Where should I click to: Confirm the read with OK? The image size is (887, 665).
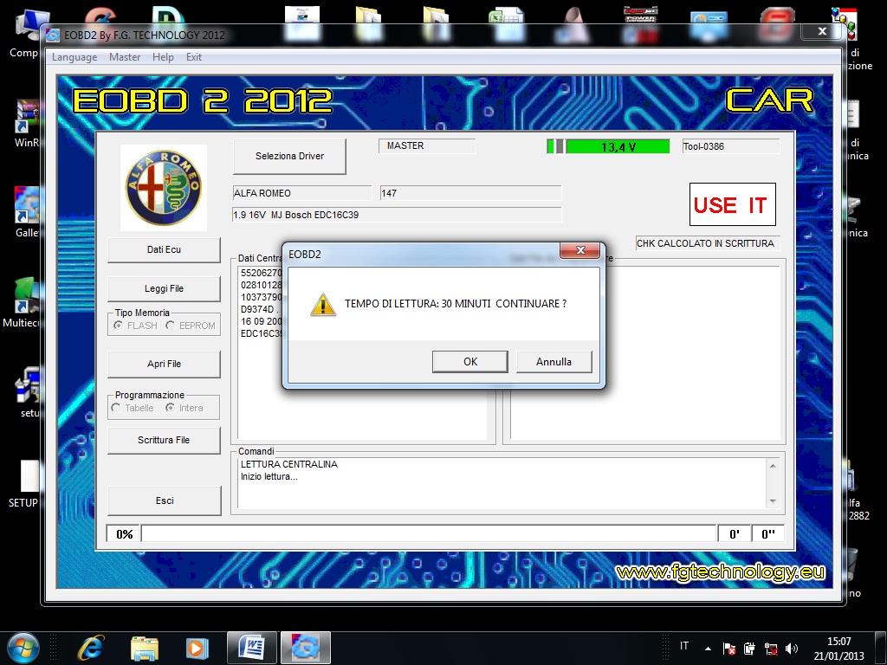[470, 361]
